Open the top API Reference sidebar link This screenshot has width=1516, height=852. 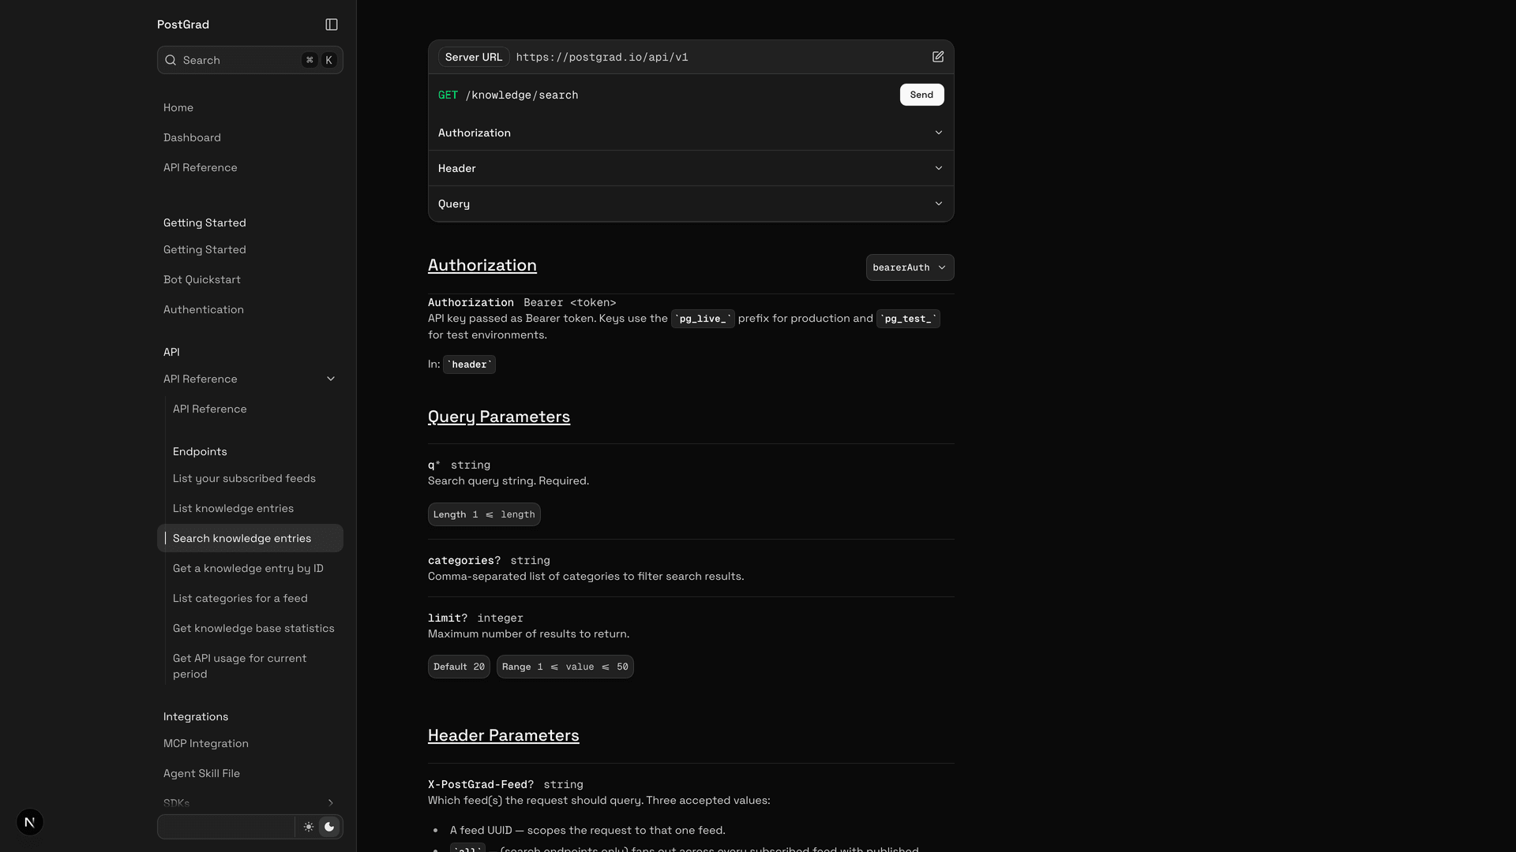click(201, 167)
